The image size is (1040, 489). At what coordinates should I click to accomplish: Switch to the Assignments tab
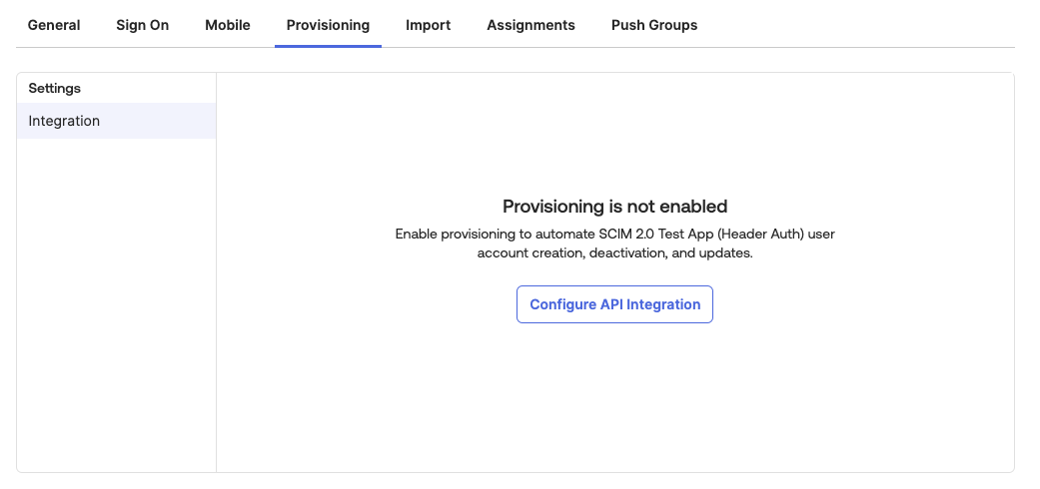click(530, 25)
